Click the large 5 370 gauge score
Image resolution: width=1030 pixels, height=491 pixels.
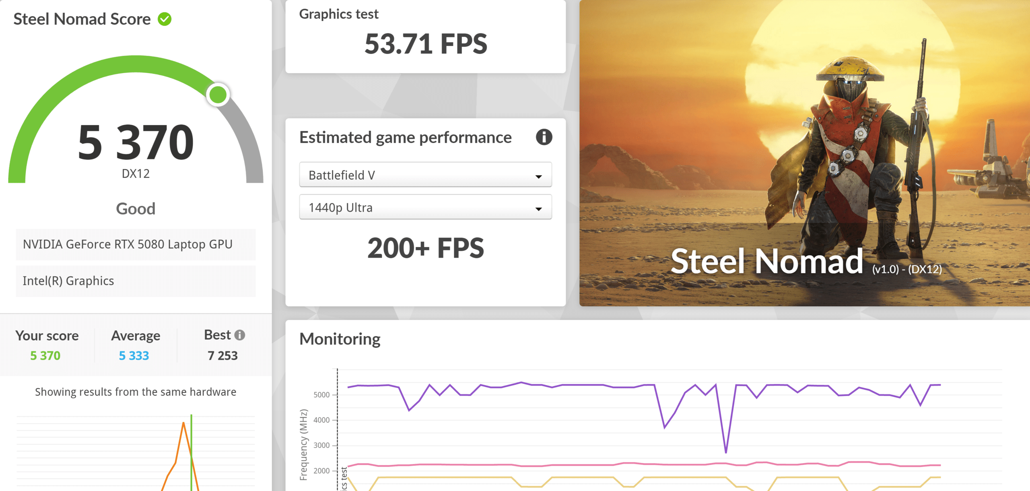click(136, 142)
